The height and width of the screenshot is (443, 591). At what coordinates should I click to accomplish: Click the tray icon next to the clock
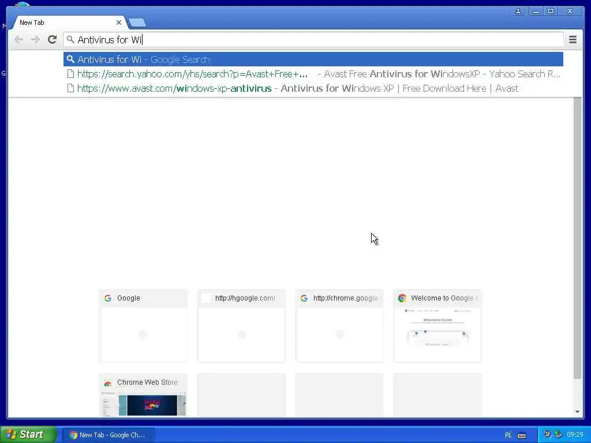coord(558,434)
